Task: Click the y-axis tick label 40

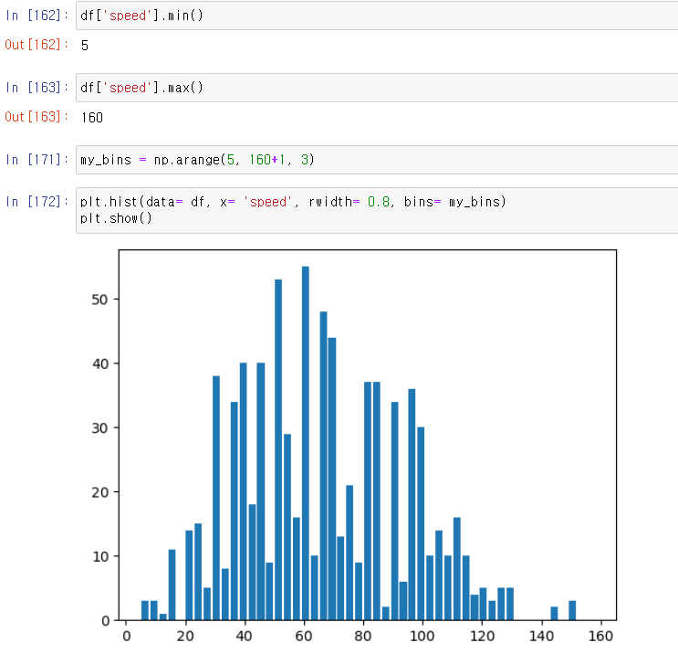Action: (99, 363)
